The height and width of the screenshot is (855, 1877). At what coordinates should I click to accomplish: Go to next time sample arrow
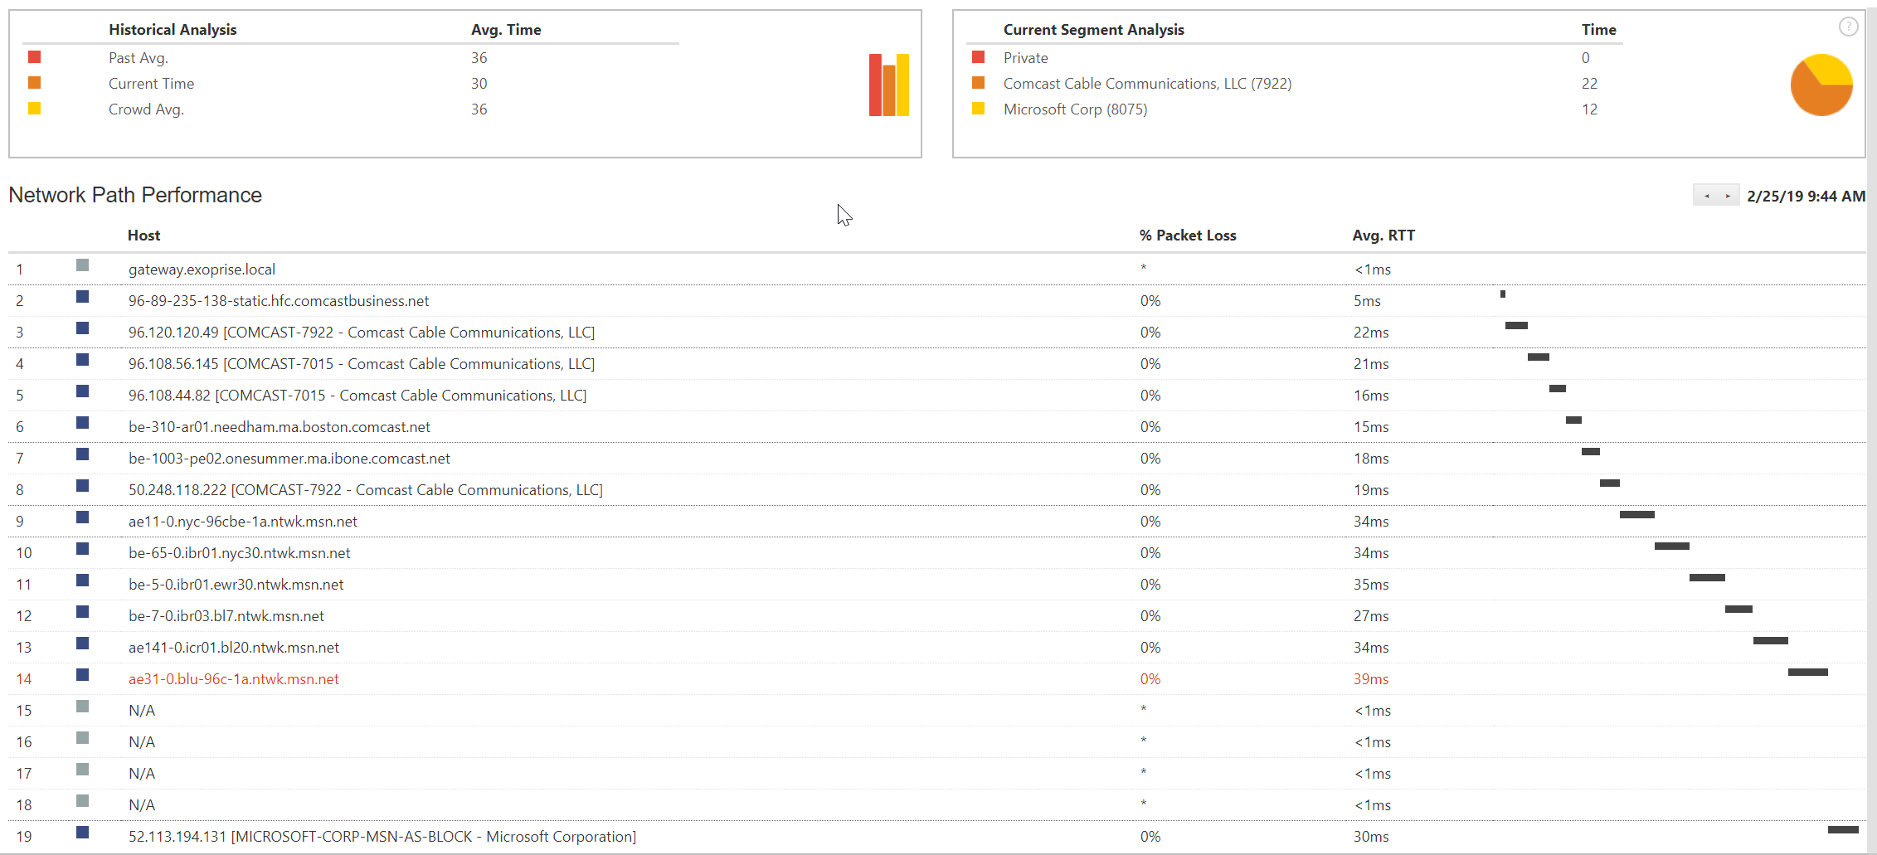[1728, 196]
